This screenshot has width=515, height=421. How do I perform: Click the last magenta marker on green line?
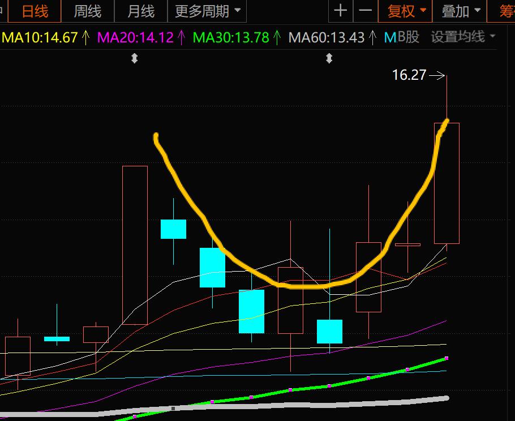coord(447,358)
